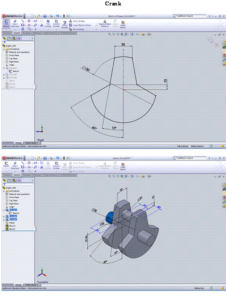Screen dimensions: 226x297
Task: Open the Undo dropdown arrow in the sketch-editing window
Action: tap(60, 16)
